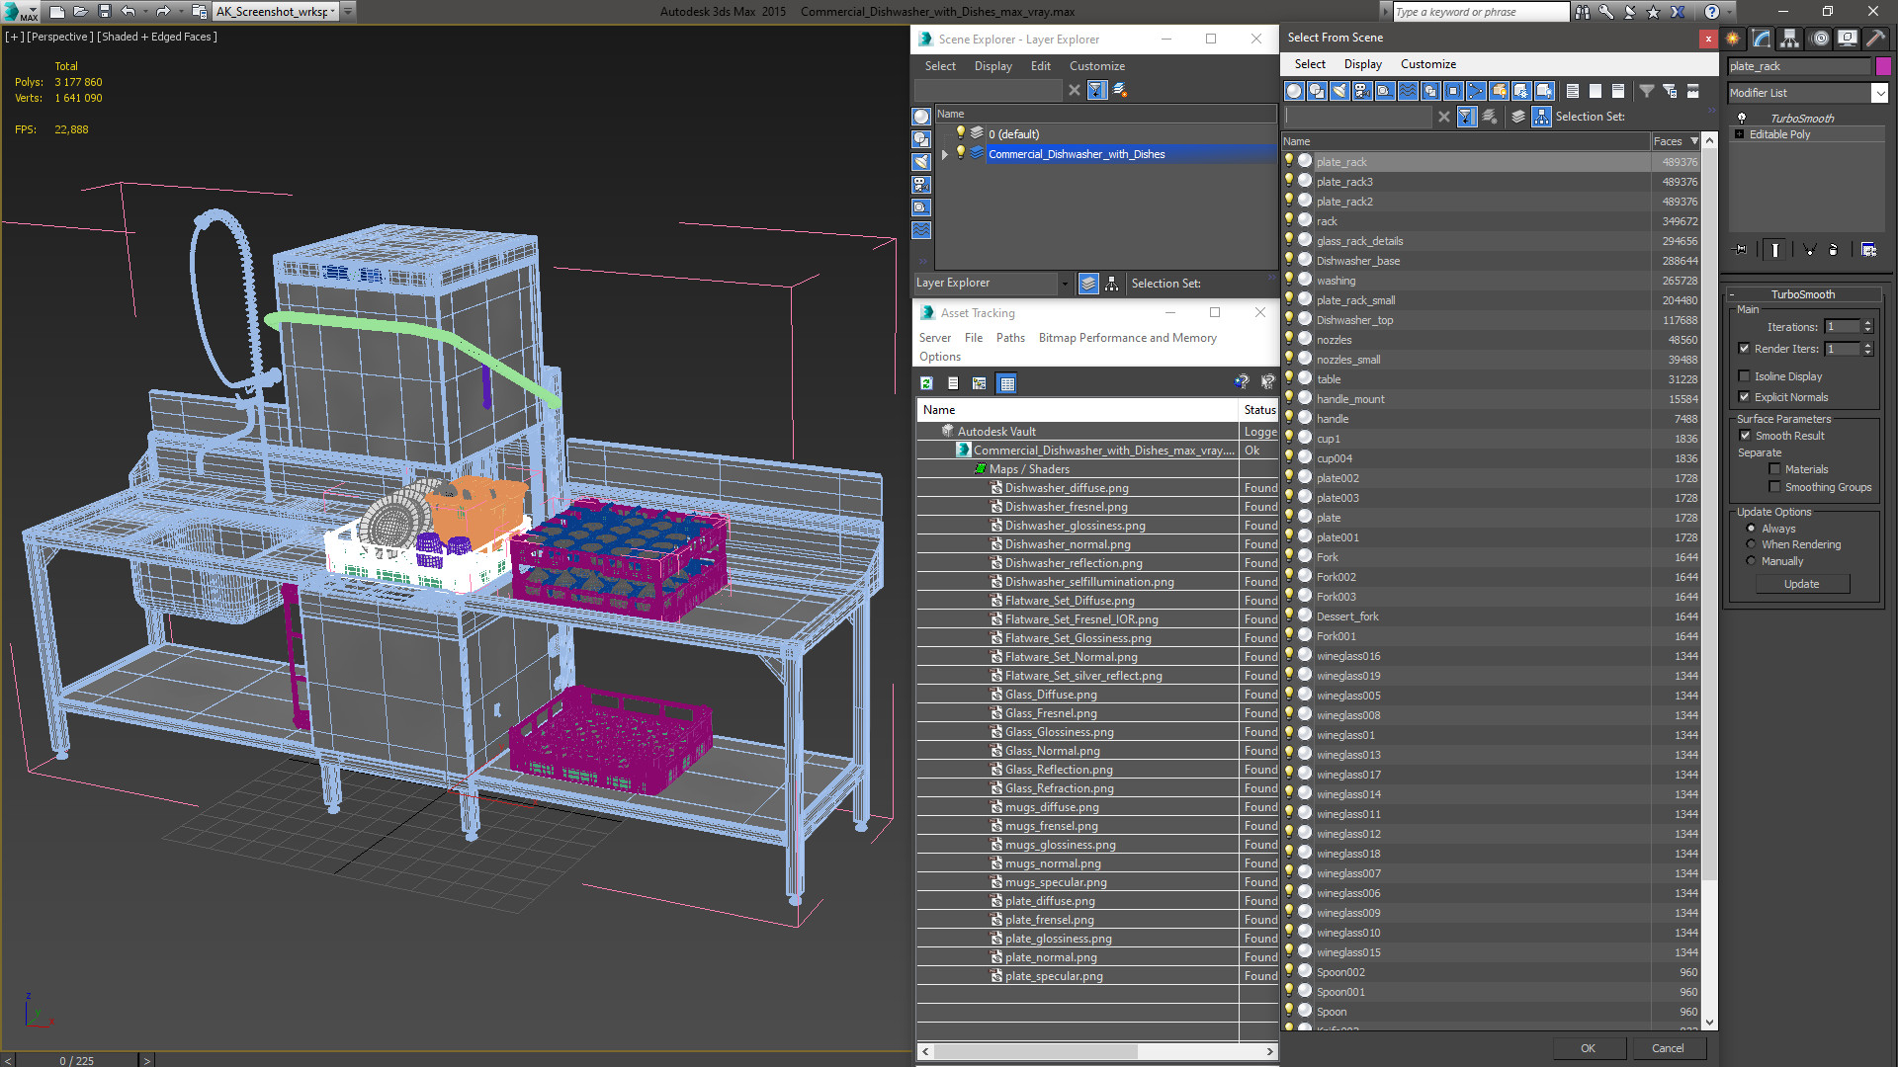Select Manually update option
This screenshot has width=1898, height=1067.
click(1752, 561)
